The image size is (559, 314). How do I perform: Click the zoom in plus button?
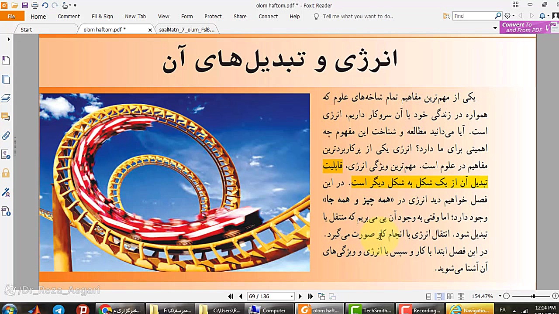pos(555,296)
